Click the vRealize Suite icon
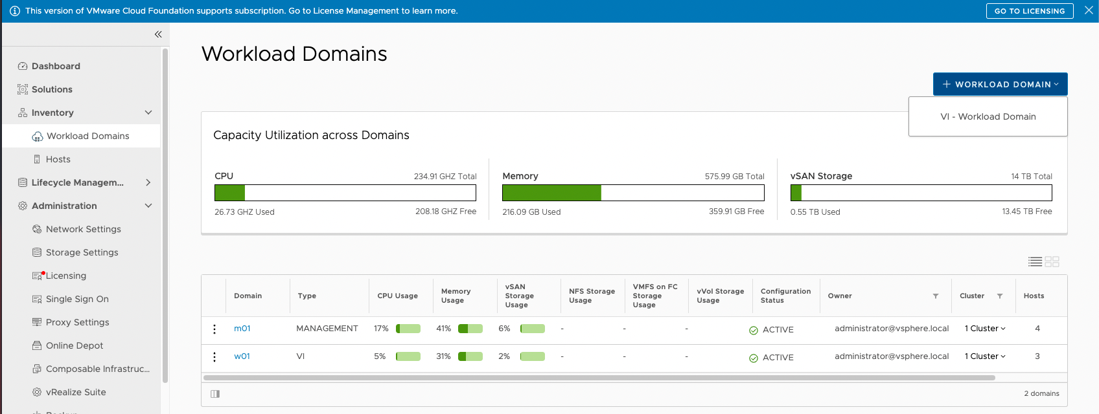This screenshot has height=414, width=1099. [x=37, y=392]
